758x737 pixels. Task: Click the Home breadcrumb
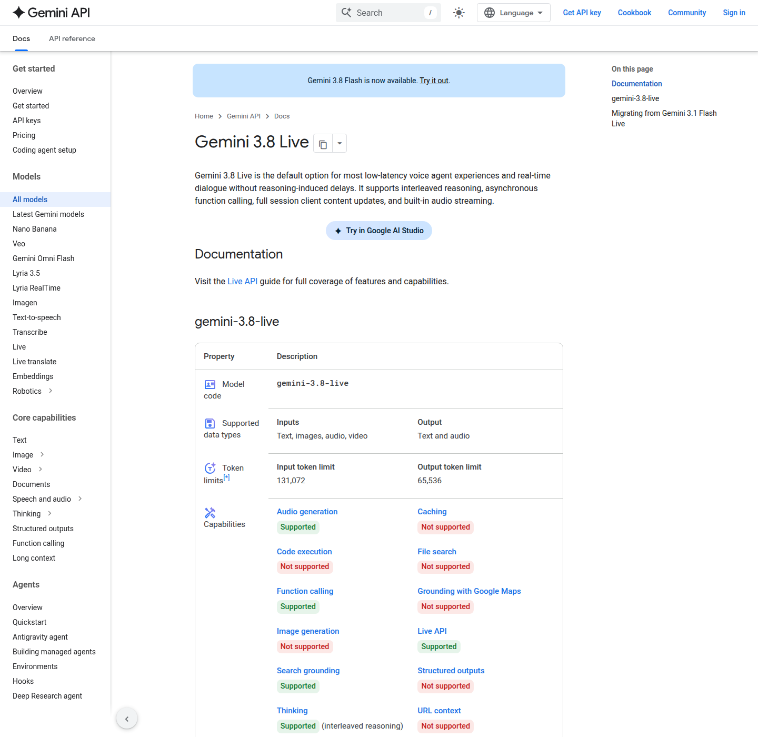pyautogui.click(x=204, y=116)
